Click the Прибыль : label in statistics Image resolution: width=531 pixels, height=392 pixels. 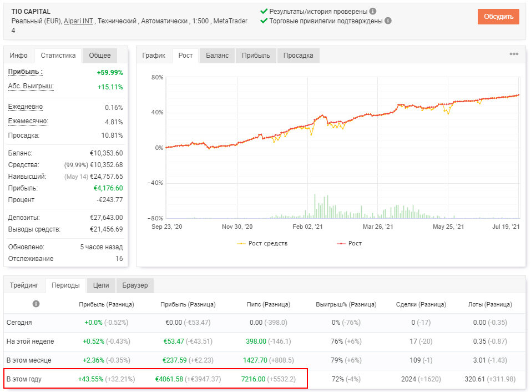point(26,72)
